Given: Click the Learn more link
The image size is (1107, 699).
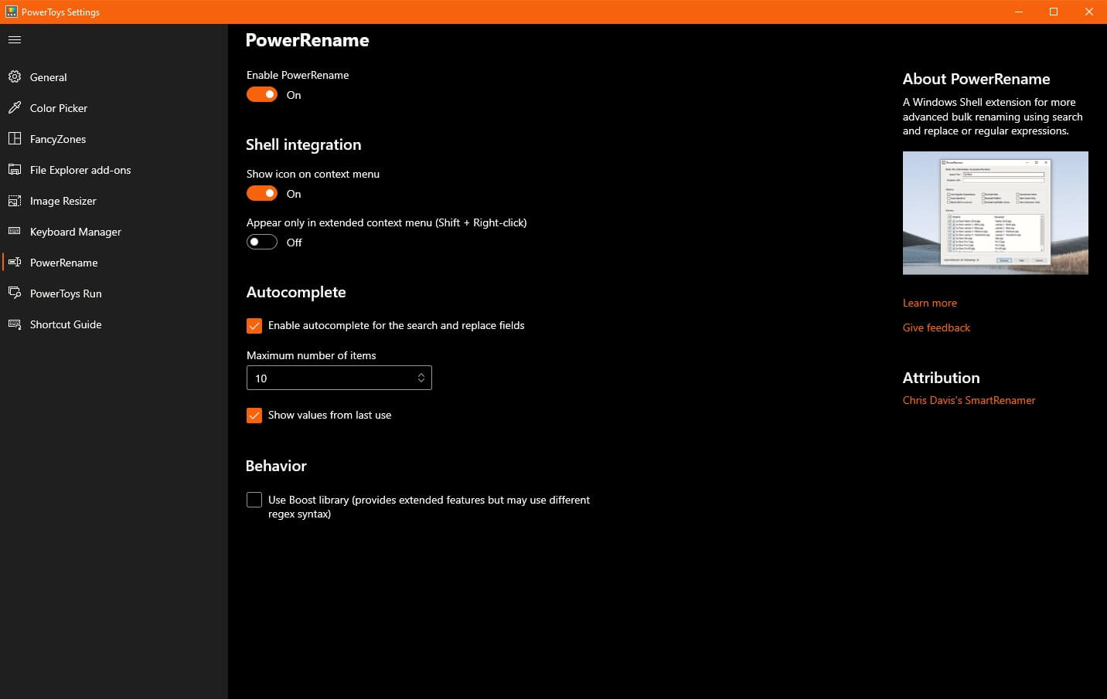Looking at the screenshot, I should tap(929, 303).
